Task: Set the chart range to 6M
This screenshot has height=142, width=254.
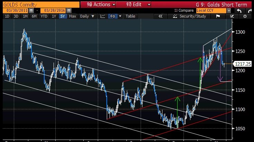Action: click(34, 16)
